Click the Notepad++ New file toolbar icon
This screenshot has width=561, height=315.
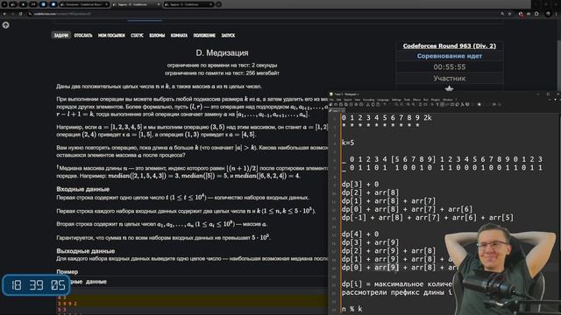(330, 104)
